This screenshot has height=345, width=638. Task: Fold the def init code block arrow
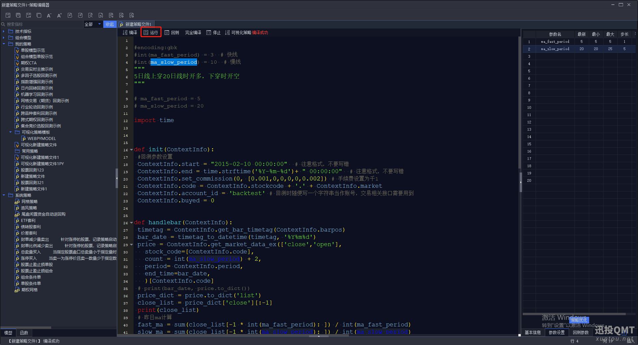tap(131, 150)
